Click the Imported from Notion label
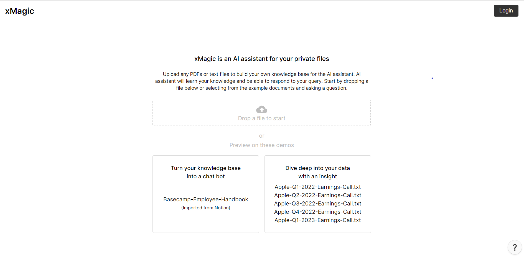The width and height of the screenshot is (524, 260). click(205, 208)
